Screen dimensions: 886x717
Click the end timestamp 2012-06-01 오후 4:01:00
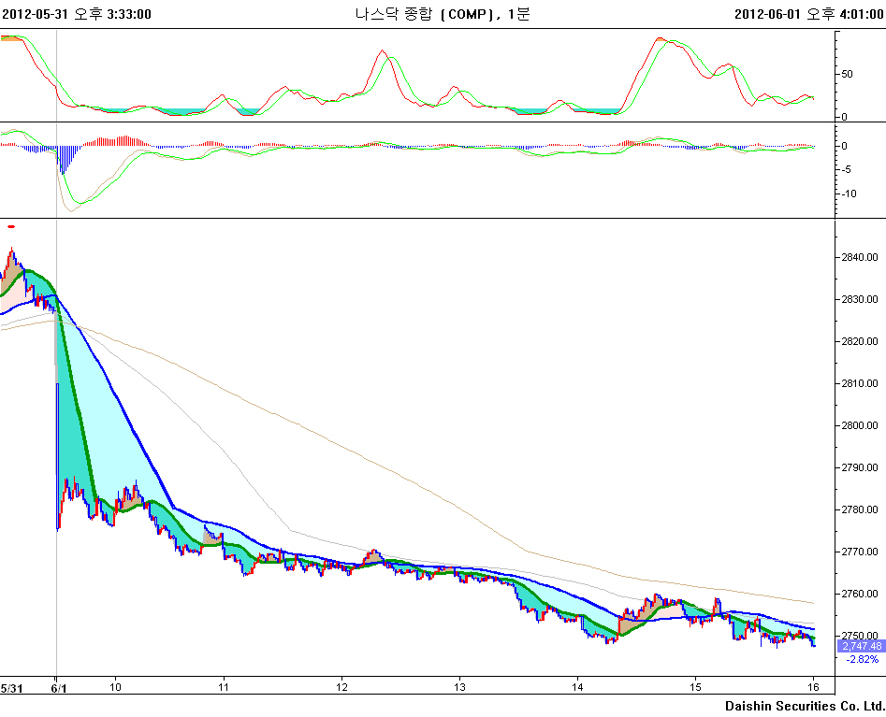pos(808,14)
